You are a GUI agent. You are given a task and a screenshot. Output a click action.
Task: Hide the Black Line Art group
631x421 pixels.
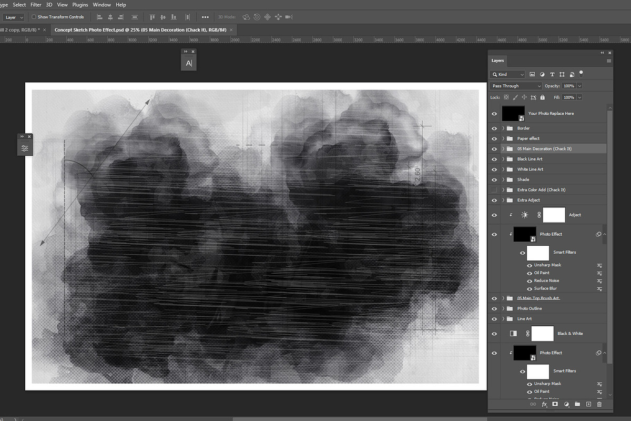pyautogui.click(x=494, y=159)
